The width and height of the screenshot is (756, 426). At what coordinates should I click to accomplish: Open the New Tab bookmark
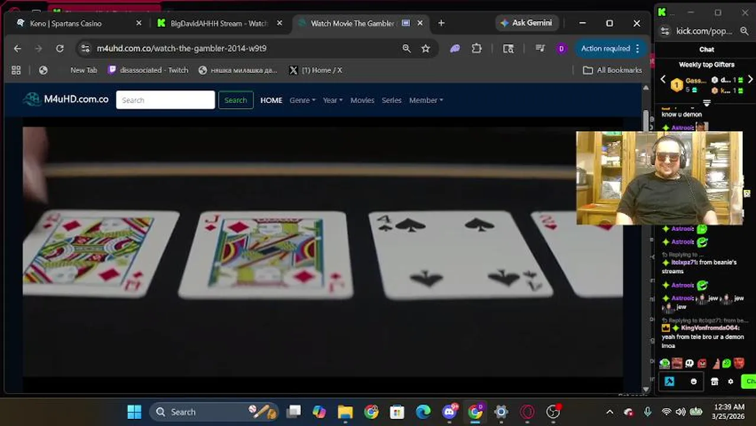click(83, 70)
